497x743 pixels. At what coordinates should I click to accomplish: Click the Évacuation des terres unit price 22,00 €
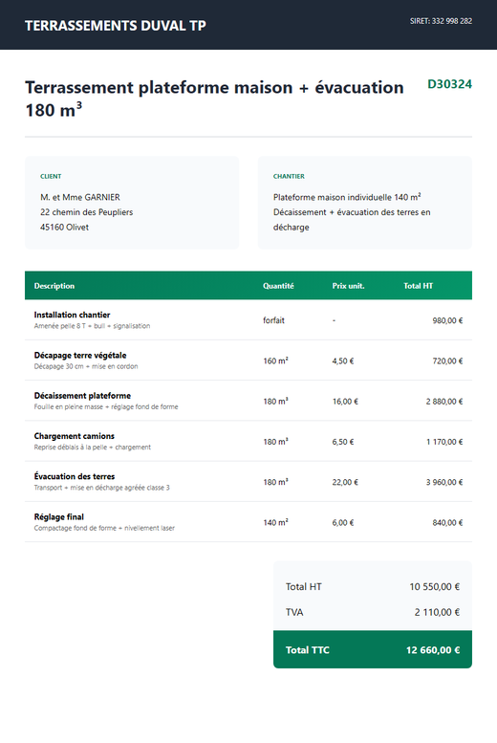(x=345, y=482)
